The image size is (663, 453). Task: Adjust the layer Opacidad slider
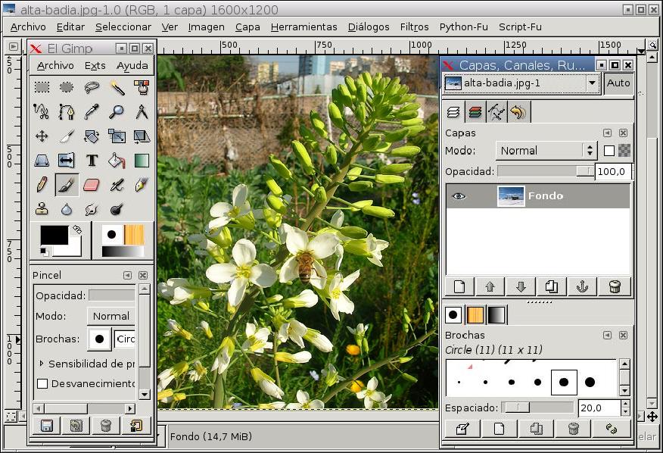[x=546, y=171]
